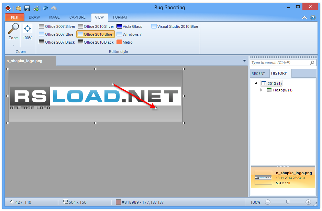Open a file with the folder icon
322x211 pixels.
[19, 8]
